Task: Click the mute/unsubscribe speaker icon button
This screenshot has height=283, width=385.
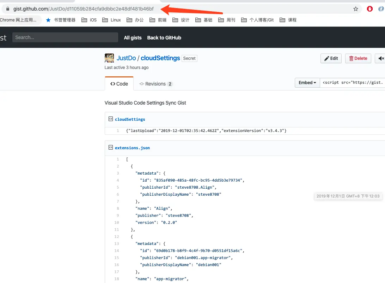Action: click(380, 58)
